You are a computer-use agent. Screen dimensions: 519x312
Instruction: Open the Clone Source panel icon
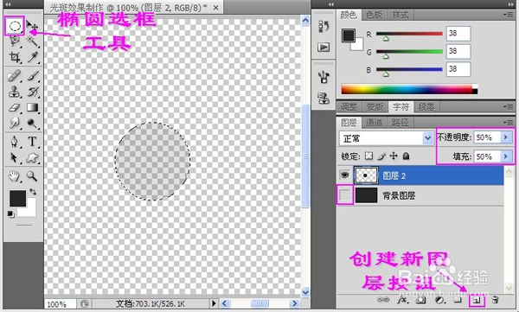(324, 98)
